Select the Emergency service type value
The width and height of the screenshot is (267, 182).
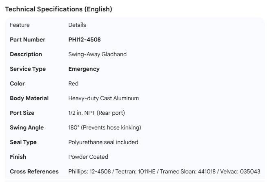84,69
